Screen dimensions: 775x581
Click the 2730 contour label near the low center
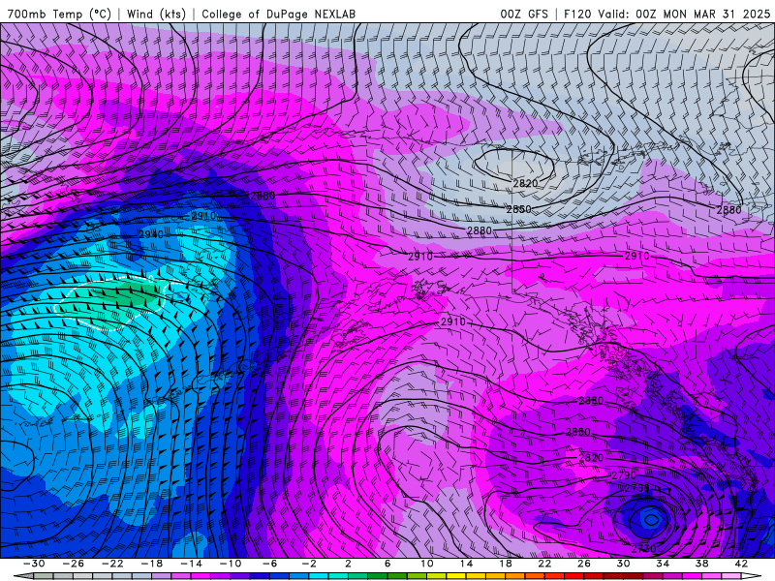643,549
